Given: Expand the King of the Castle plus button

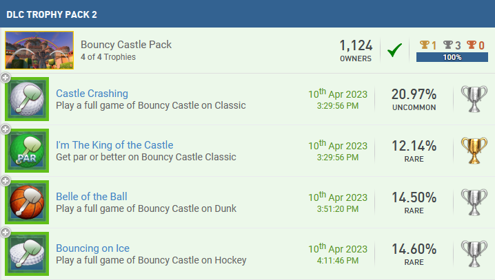Looking at the screenshot, I should point(6,129).
